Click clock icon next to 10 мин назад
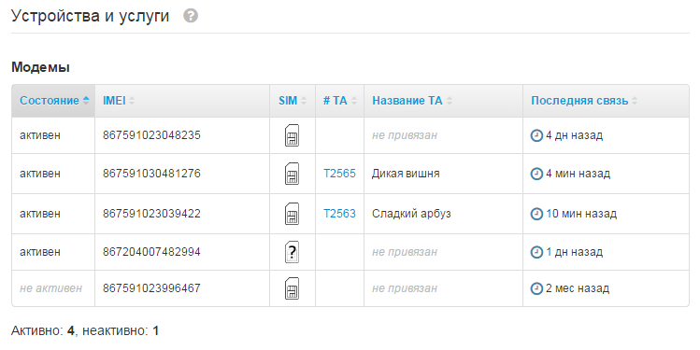This screenshot has width=700, height=350. [536, 214]
